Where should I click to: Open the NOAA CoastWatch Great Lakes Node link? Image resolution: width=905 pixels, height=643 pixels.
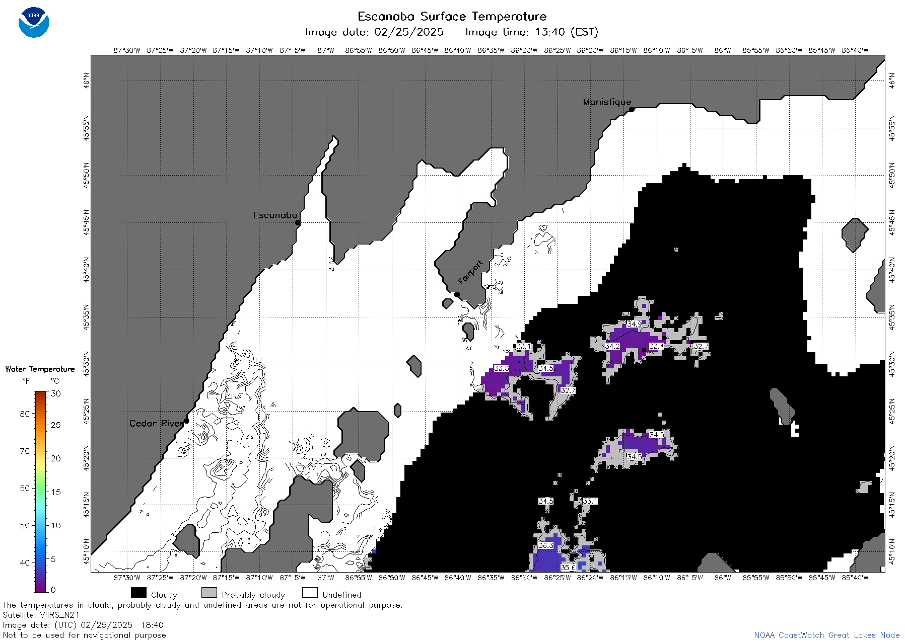point(826,635)
